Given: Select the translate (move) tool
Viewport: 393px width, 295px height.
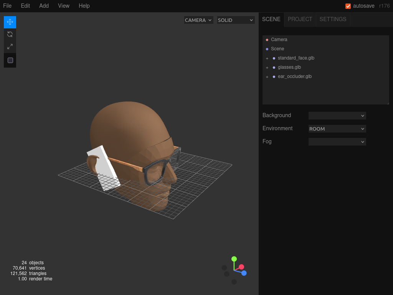Looking at the screenshot, I should point(10,22).
